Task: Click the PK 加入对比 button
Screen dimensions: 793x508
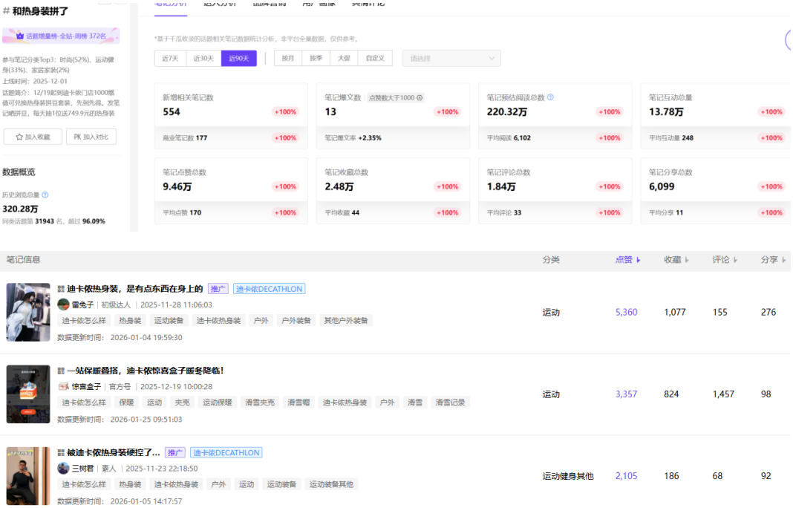Action: point(91,137)
